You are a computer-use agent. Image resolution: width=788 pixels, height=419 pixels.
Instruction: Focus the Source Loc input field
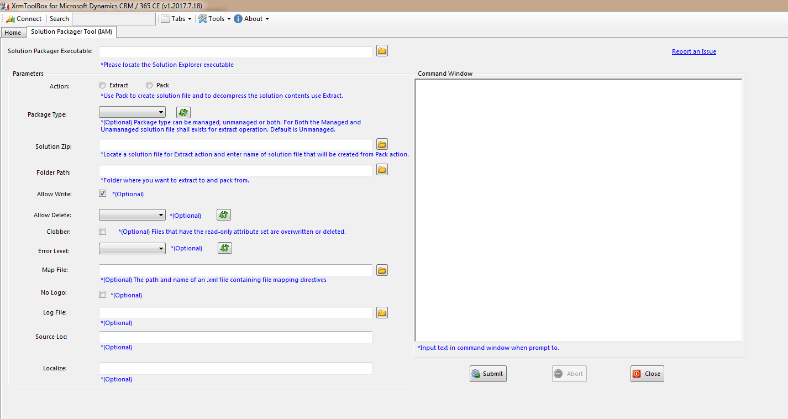(235, 337)
